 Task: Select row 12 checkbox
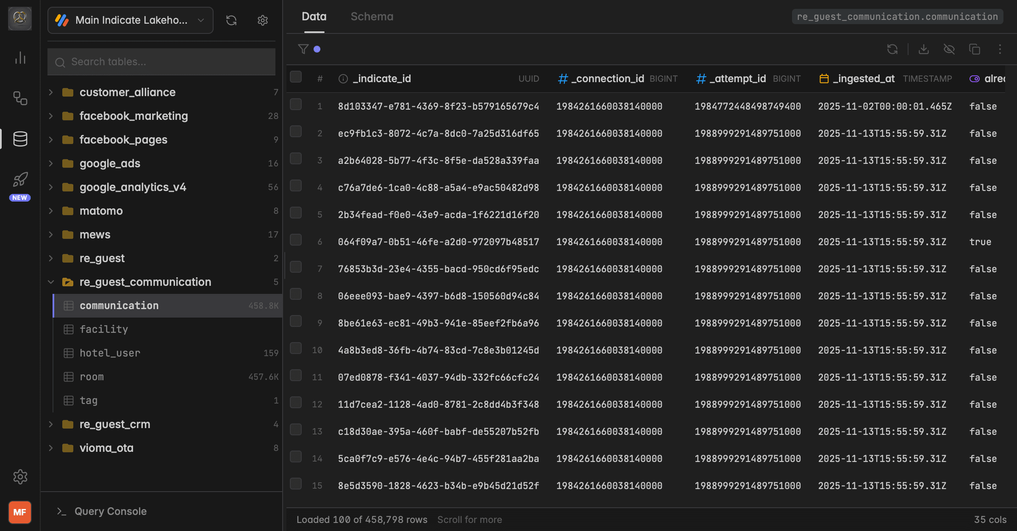[x=296, y=402]
